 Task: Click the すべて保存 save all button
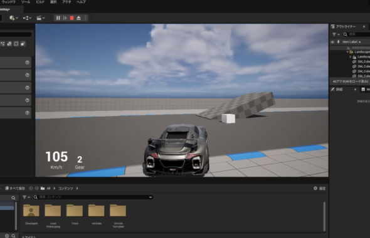[15, 189]
